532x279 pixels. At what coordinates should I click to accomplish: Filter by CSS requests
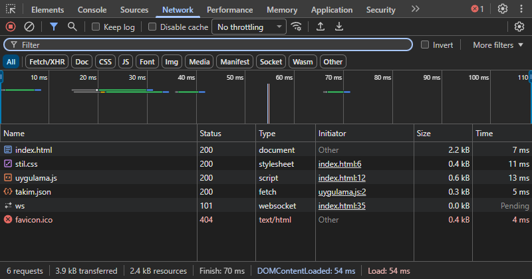[x=105, y=62]
